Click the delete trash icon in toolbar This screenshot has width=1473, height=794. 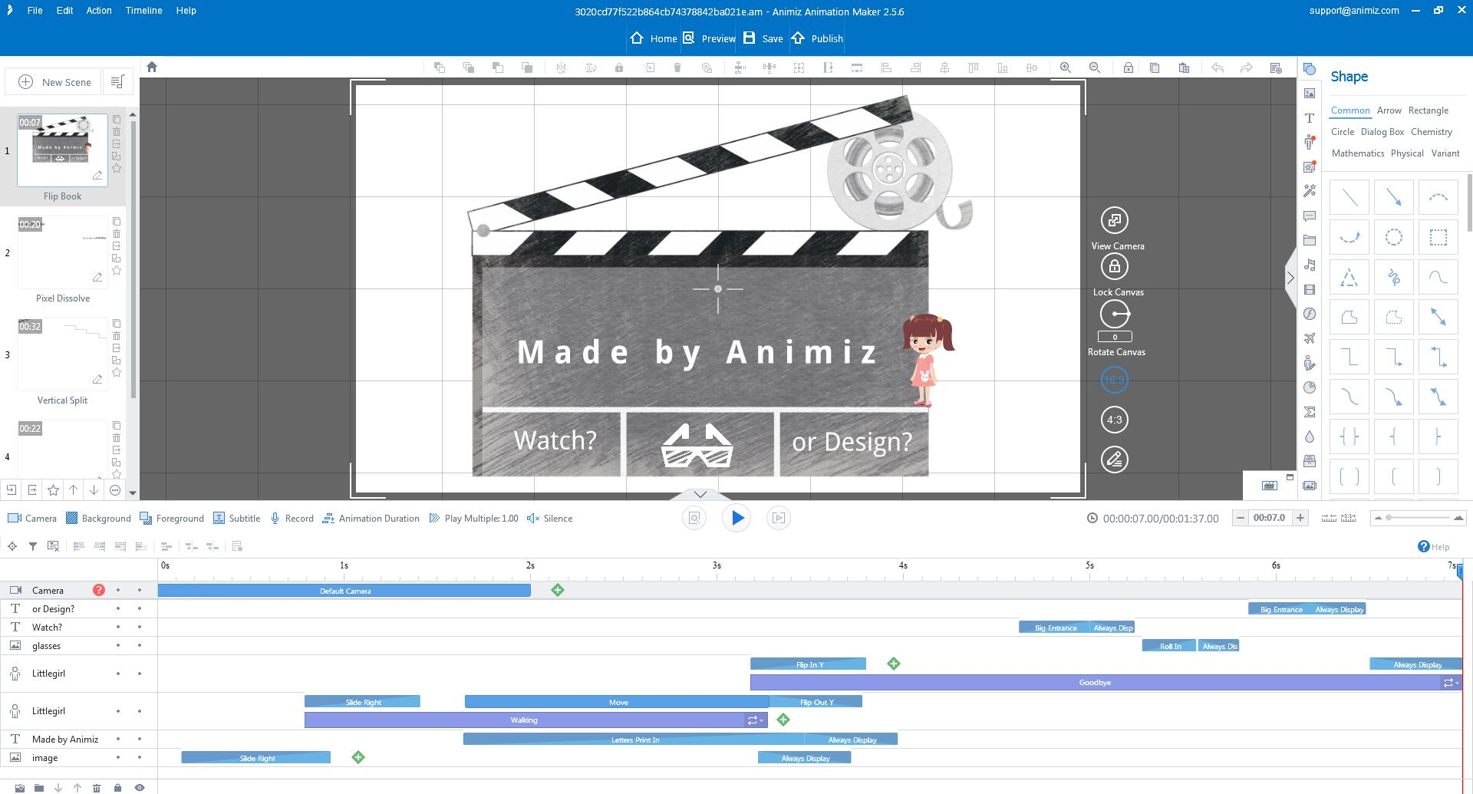pos(677,68)
